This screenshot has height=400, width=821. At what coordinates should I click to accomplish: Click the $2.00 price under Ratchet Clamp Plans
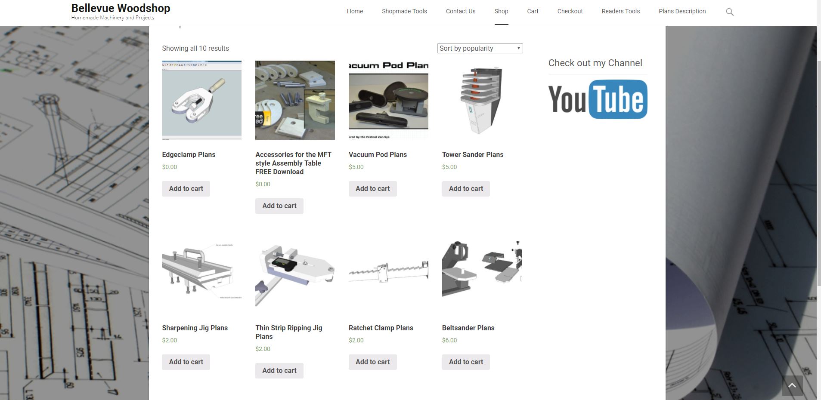click(x=356, y=340)
